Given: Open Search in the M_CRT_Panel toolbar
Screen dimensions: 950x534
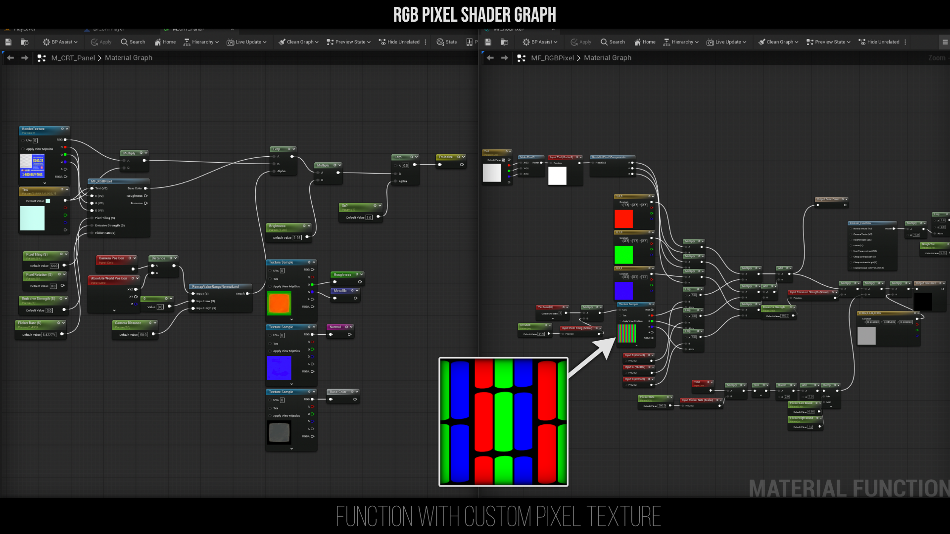Looking at the screenshot, I should (133, 42).
